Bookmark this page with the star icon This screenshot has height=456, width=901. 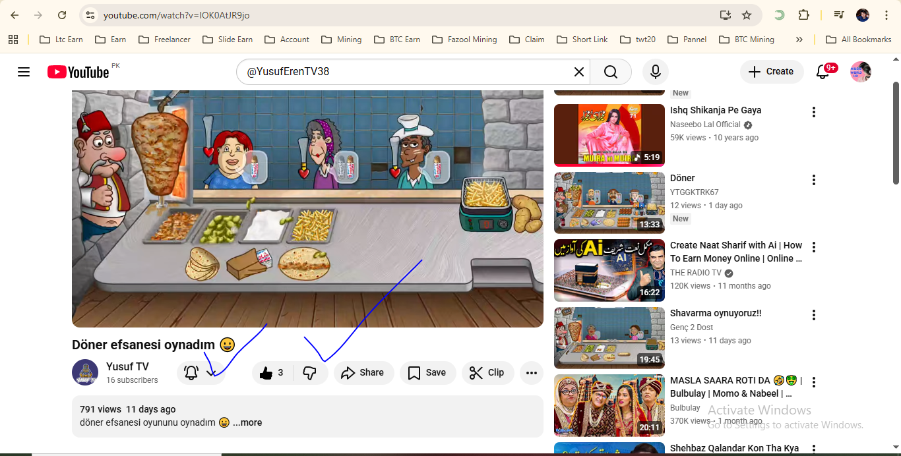coord(747,15)
